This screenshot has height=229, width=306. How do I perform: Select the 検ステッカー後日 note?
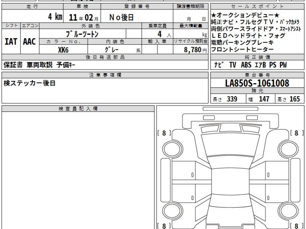click(29, 83)
